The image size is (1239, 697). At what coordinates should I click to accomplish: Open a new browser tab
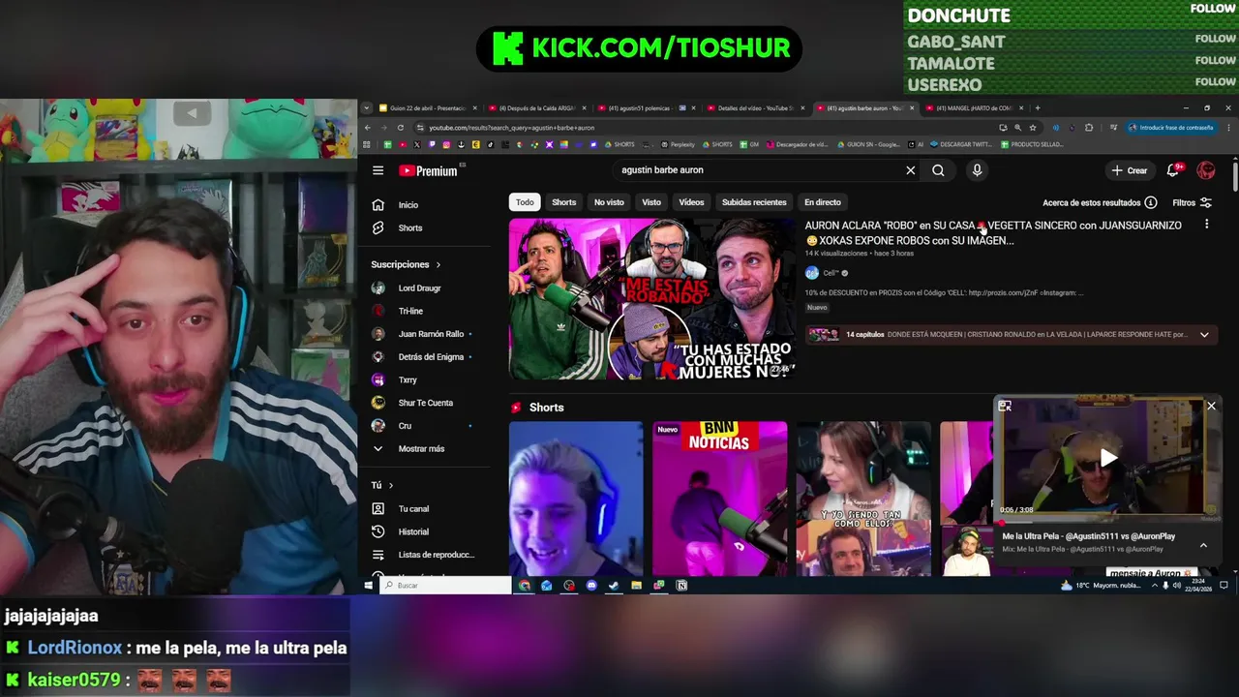tap(1038, 108)
